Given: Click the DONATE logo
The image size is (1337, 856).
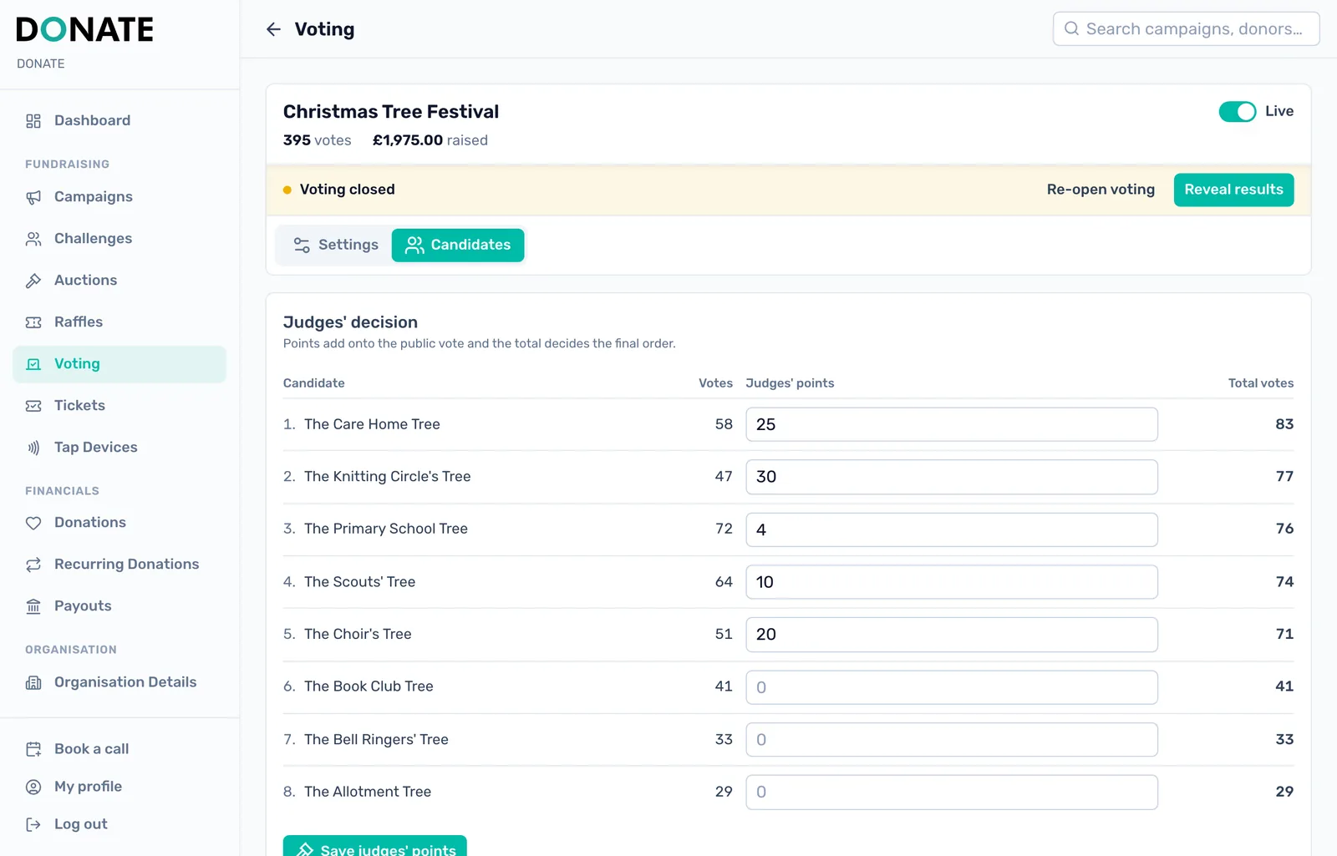Looking at the screenshot, I should [x=85, y=30].
